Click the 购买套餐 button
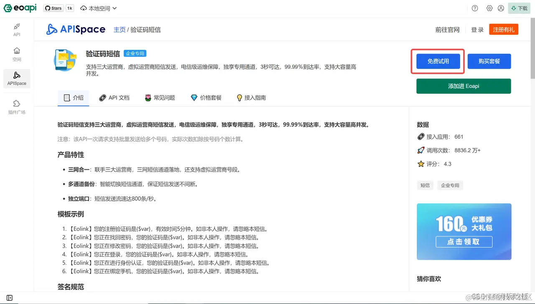535x304 pixels. tap(489, 61)
